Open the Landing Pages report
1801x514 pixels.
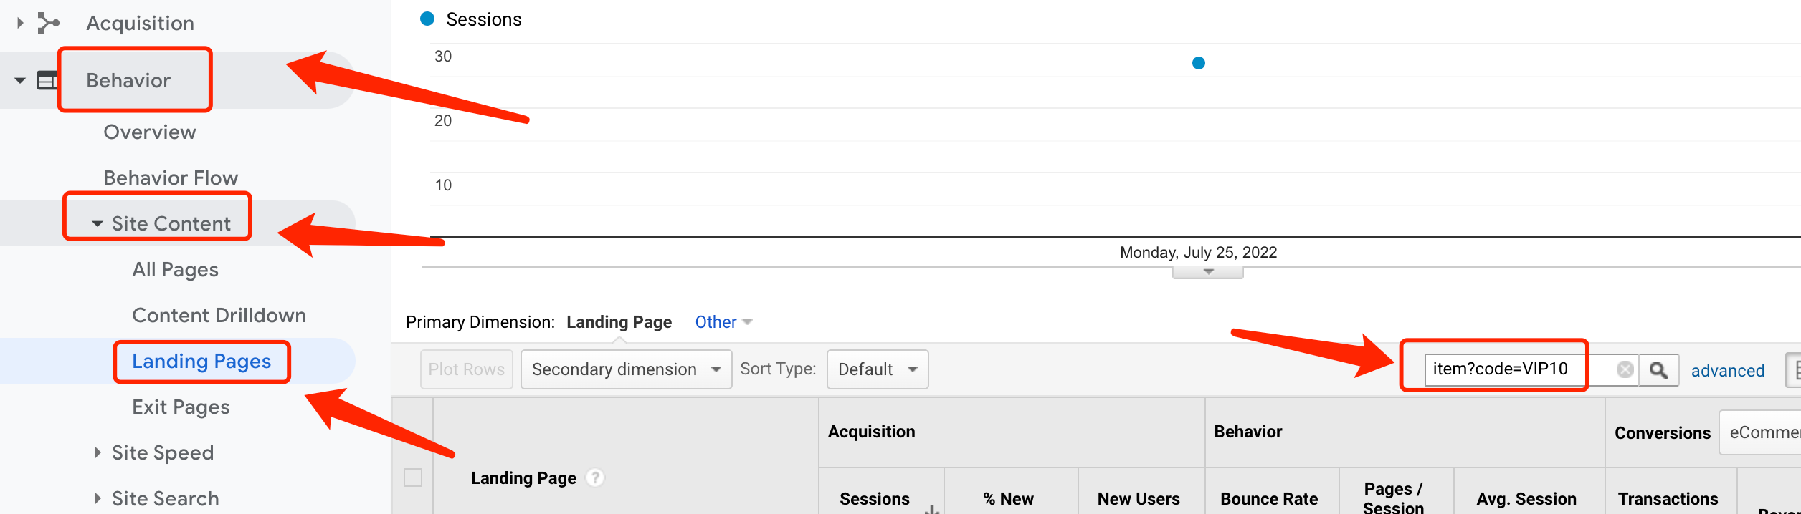[201, 361]
